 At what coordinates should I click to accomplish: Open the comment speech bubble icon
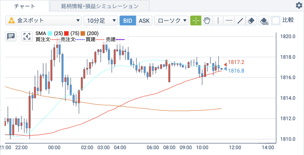point(11,36)
